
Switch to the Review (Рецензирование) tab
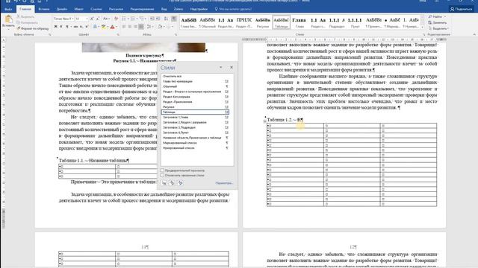[142, 9]
